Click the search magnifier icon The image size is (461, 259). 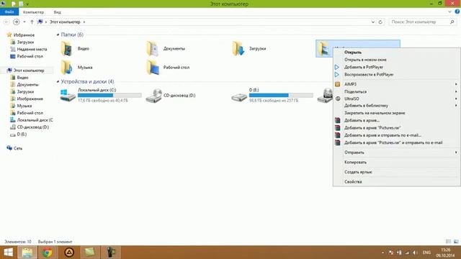(452, 22)
